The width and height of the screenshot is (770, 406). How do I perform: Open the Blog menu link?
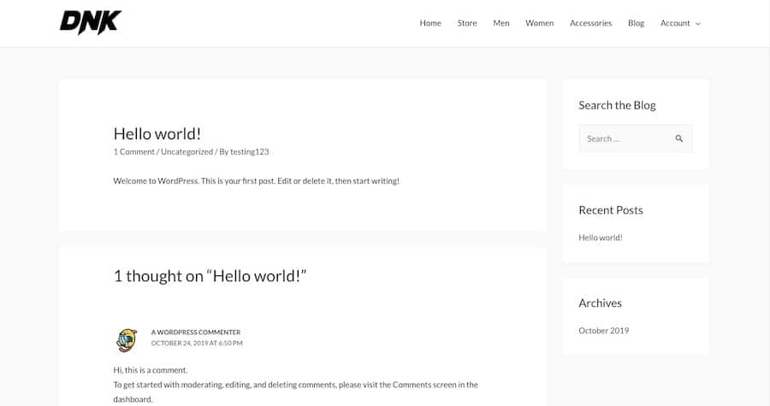[636, 23]
